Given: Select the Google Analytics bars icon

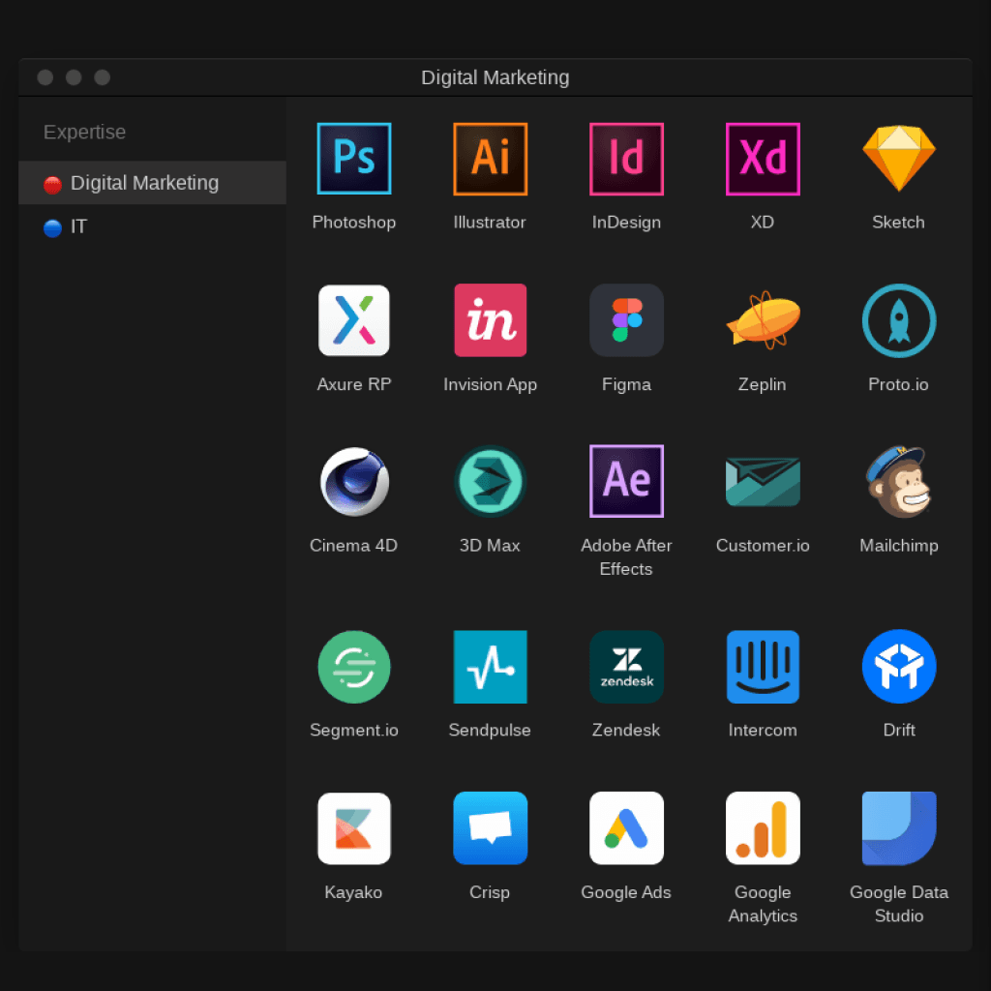Looking at the screenshot, I should click(x=763, y=828).
